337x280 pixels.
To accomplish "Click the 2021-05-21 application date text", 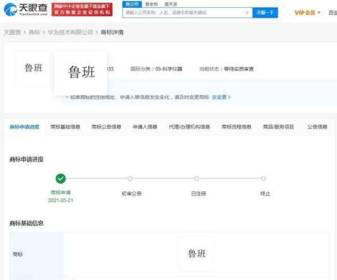I will pyautogui.click(x=61, y=200).
